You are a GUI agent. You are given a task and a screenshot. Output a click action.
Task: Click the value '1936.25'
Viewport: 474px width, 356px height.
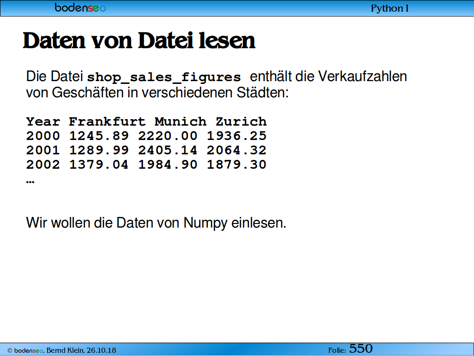(x=237, y=136)
